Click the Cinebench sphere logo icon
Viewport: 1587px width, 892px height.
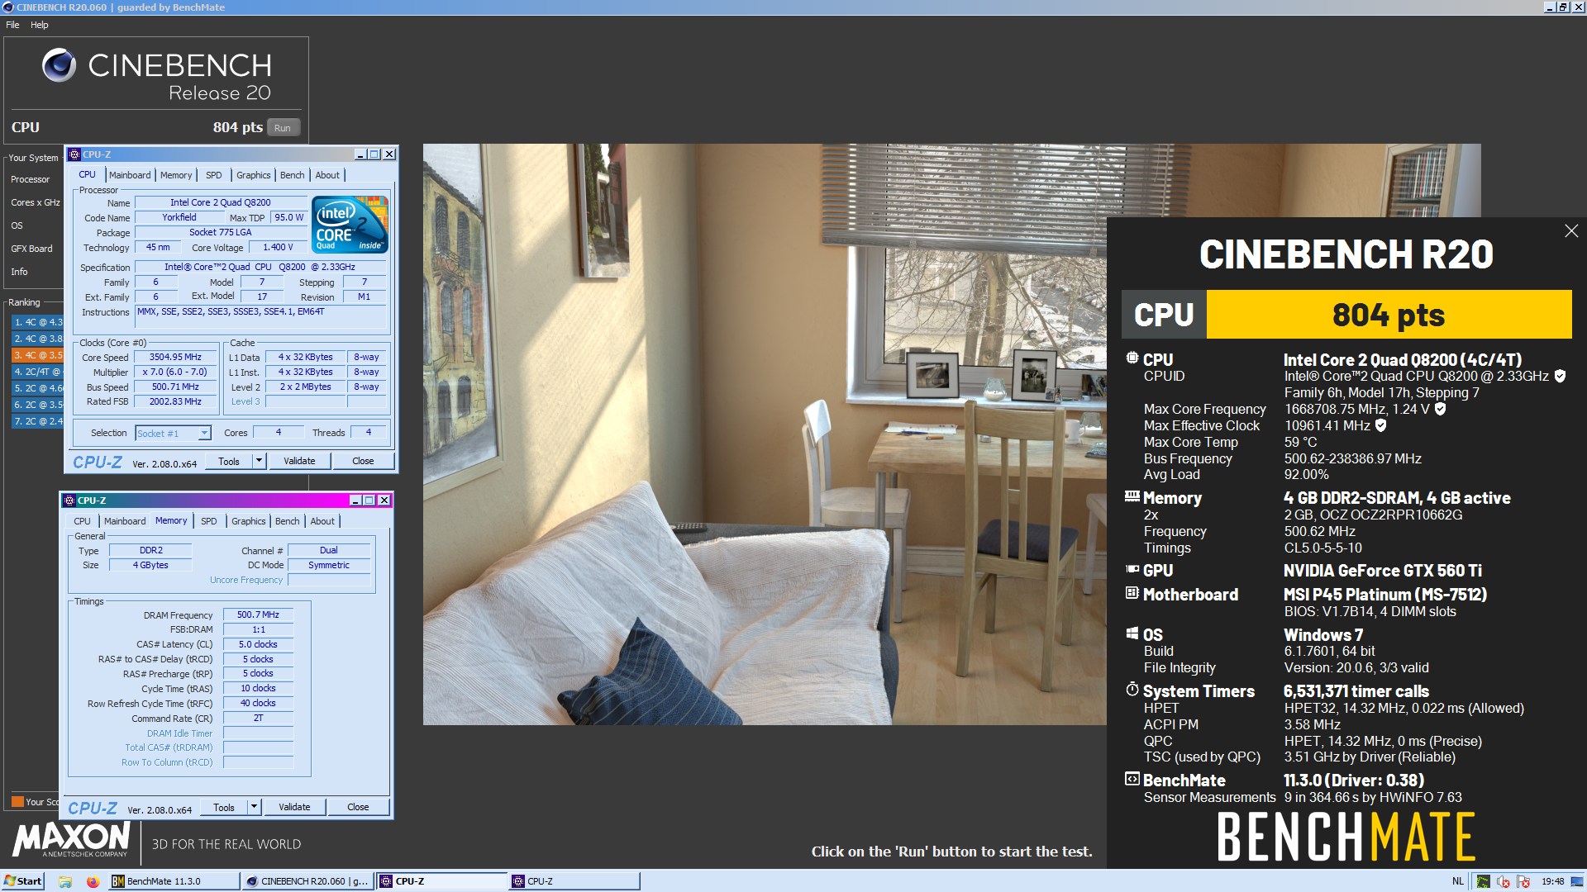pyautogui.click(x=59, y=65)
